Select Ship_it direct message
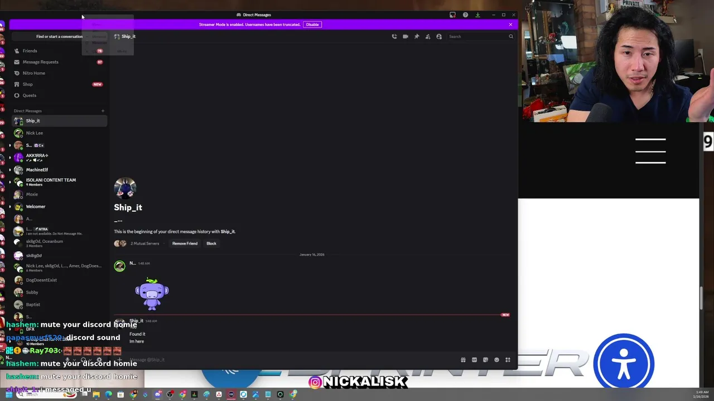 [x=59, y=121]
